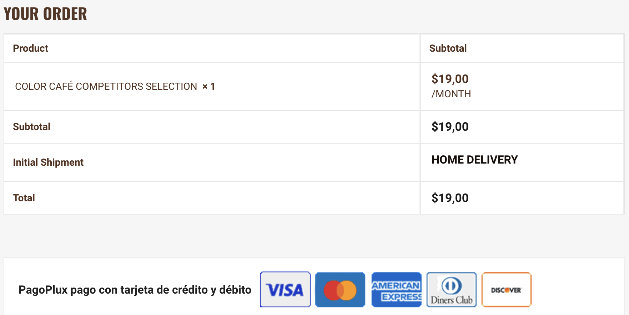Viewport: 629px width, 315px height.
Task: Select the Color Café Competitors Selection product name
Action: click(106, 87)
